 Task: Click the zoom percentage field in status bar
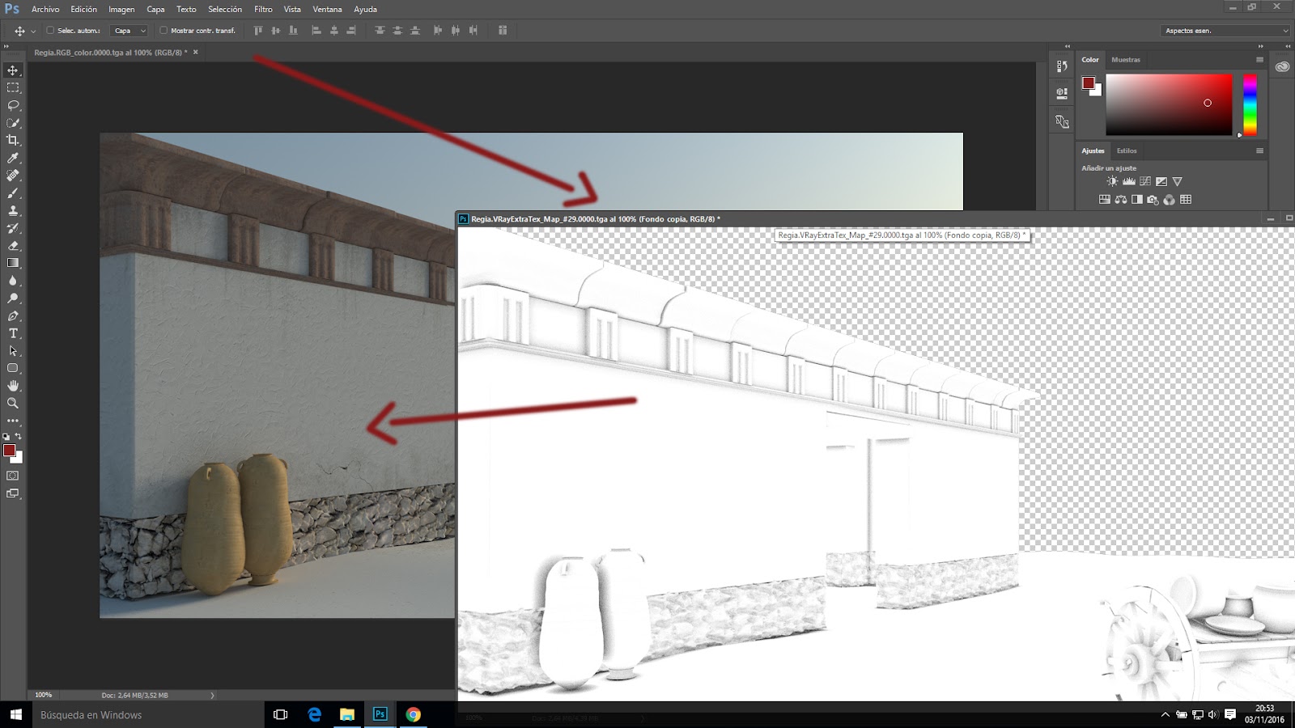point(44,695)
